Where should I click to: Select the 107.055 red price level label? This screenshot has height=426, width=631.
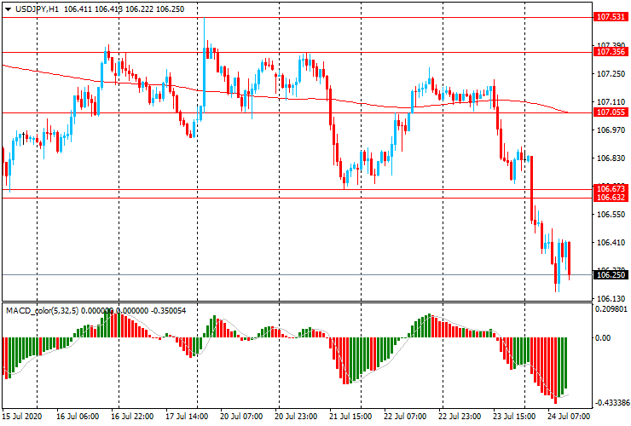[611, 112]
